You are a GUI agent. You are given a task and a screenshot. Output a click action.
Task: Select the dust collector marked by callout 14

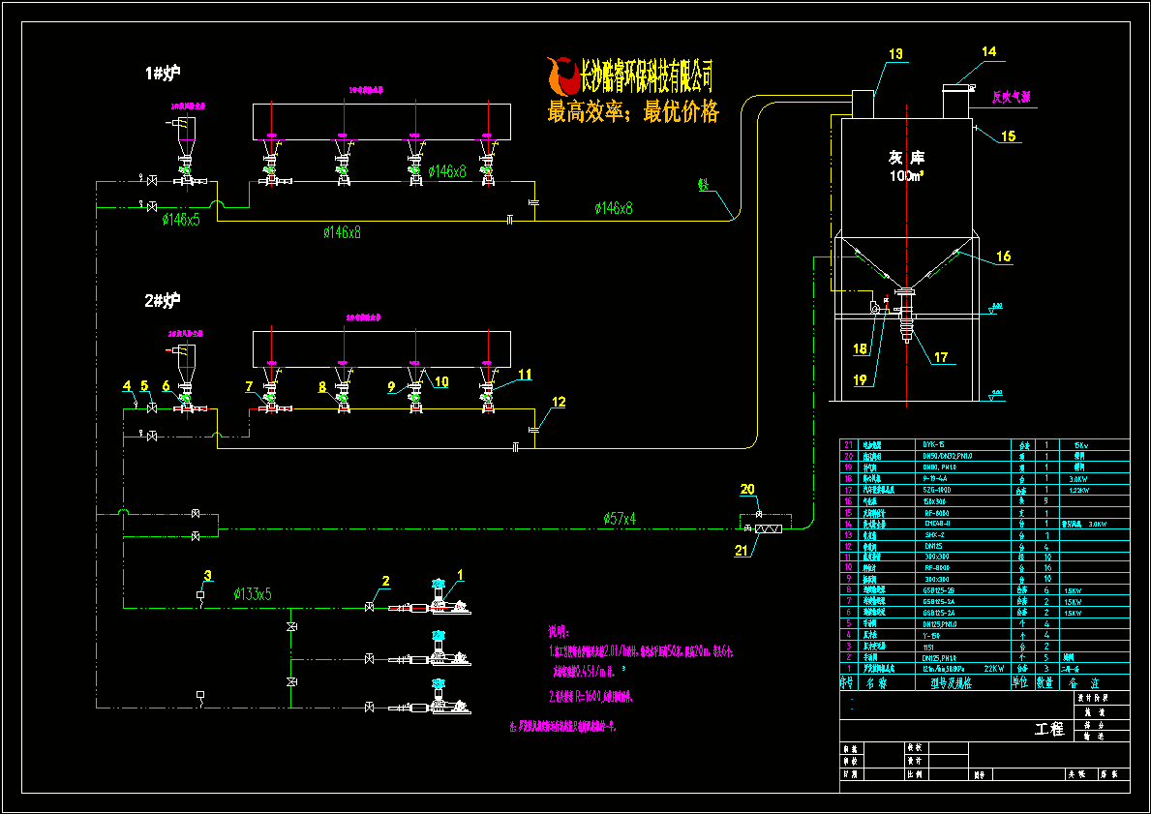957,101
